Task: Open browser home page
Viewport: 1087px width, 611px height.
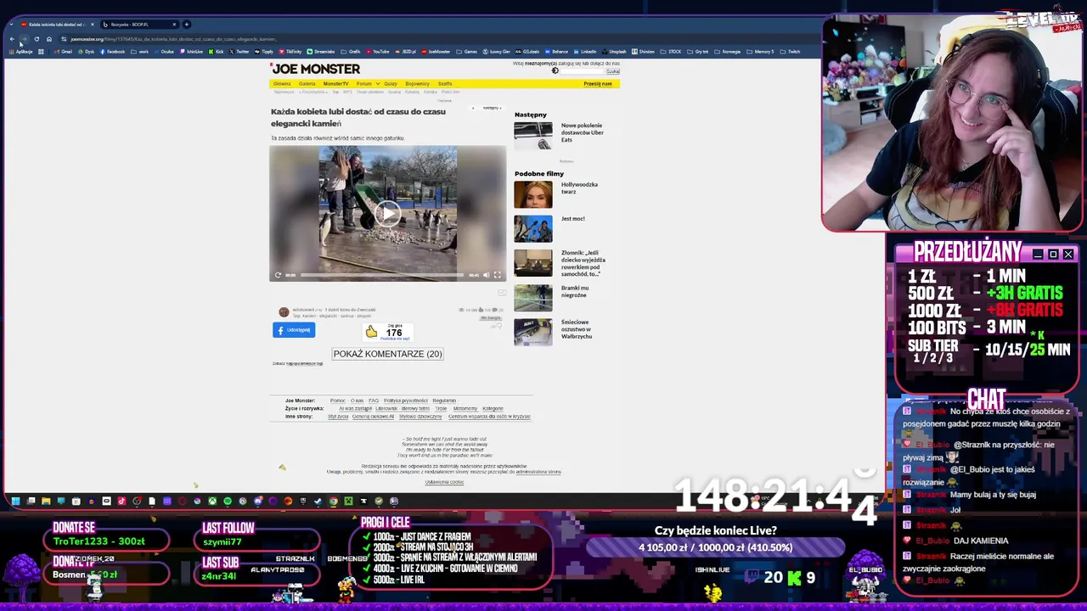Action: coord(49,39)
